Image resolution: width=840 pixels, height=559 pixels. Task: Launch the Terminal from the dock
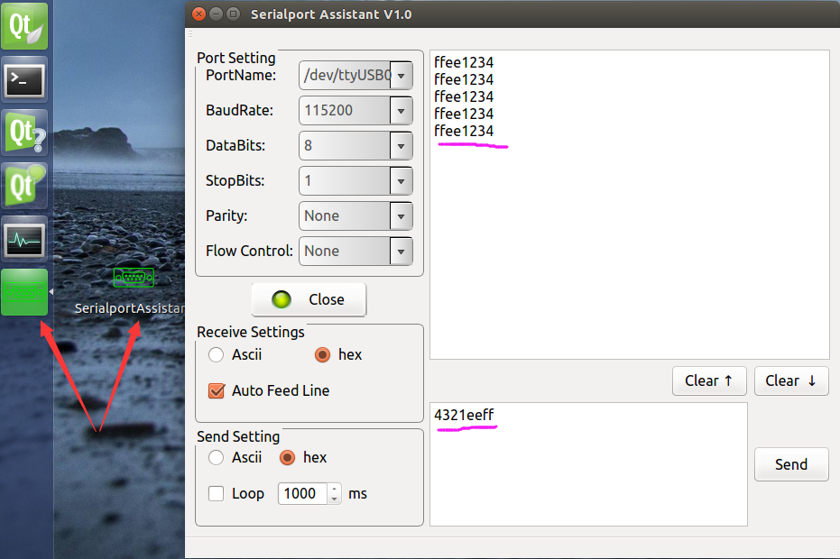[x=24, y=79]
